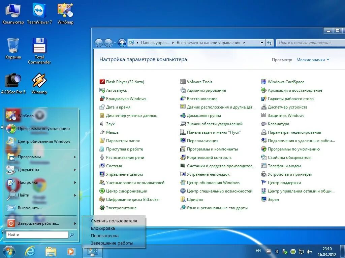This screenshot has height=258, width=345.
Task: Click the volume speaker icon in the tray
Action: pos(309,252)
